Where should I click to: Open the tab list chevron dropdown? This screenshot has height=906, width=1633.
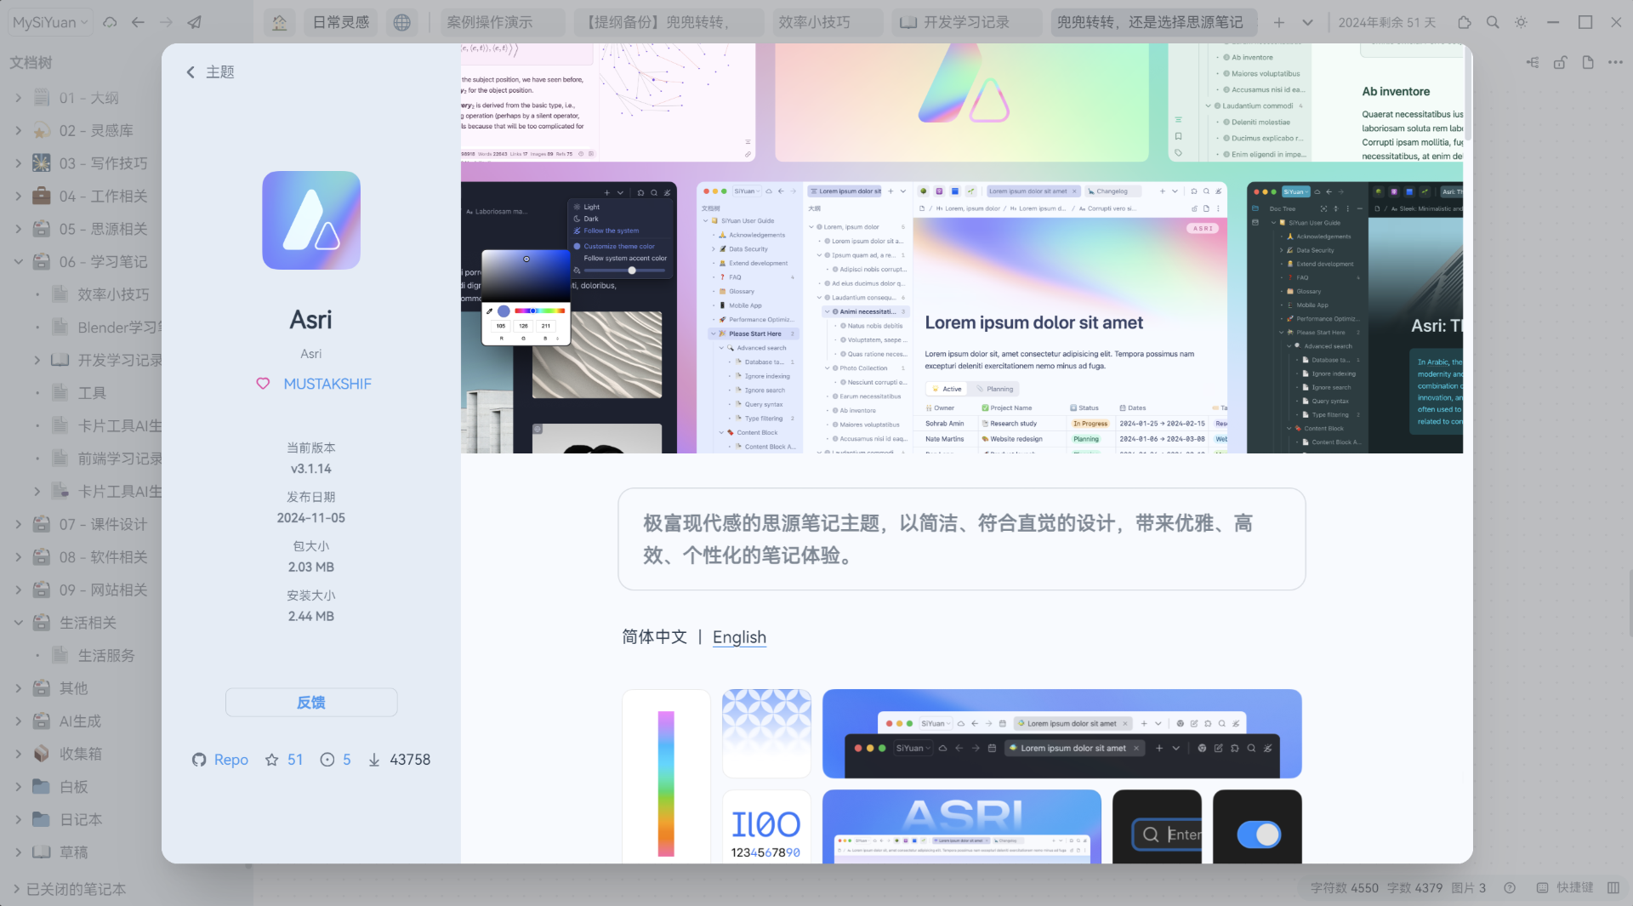(x=1307, y=22)
